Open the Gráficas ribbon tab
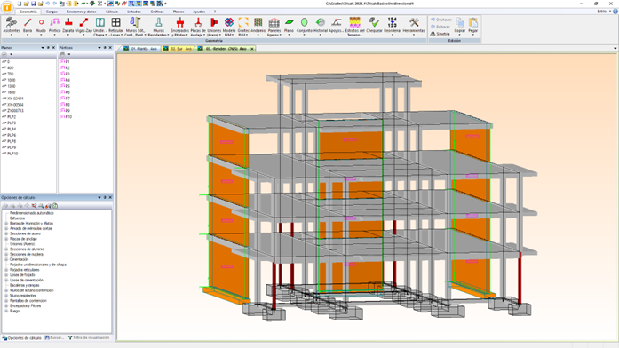This screenshot has height=348, width=619. (157, 12)
